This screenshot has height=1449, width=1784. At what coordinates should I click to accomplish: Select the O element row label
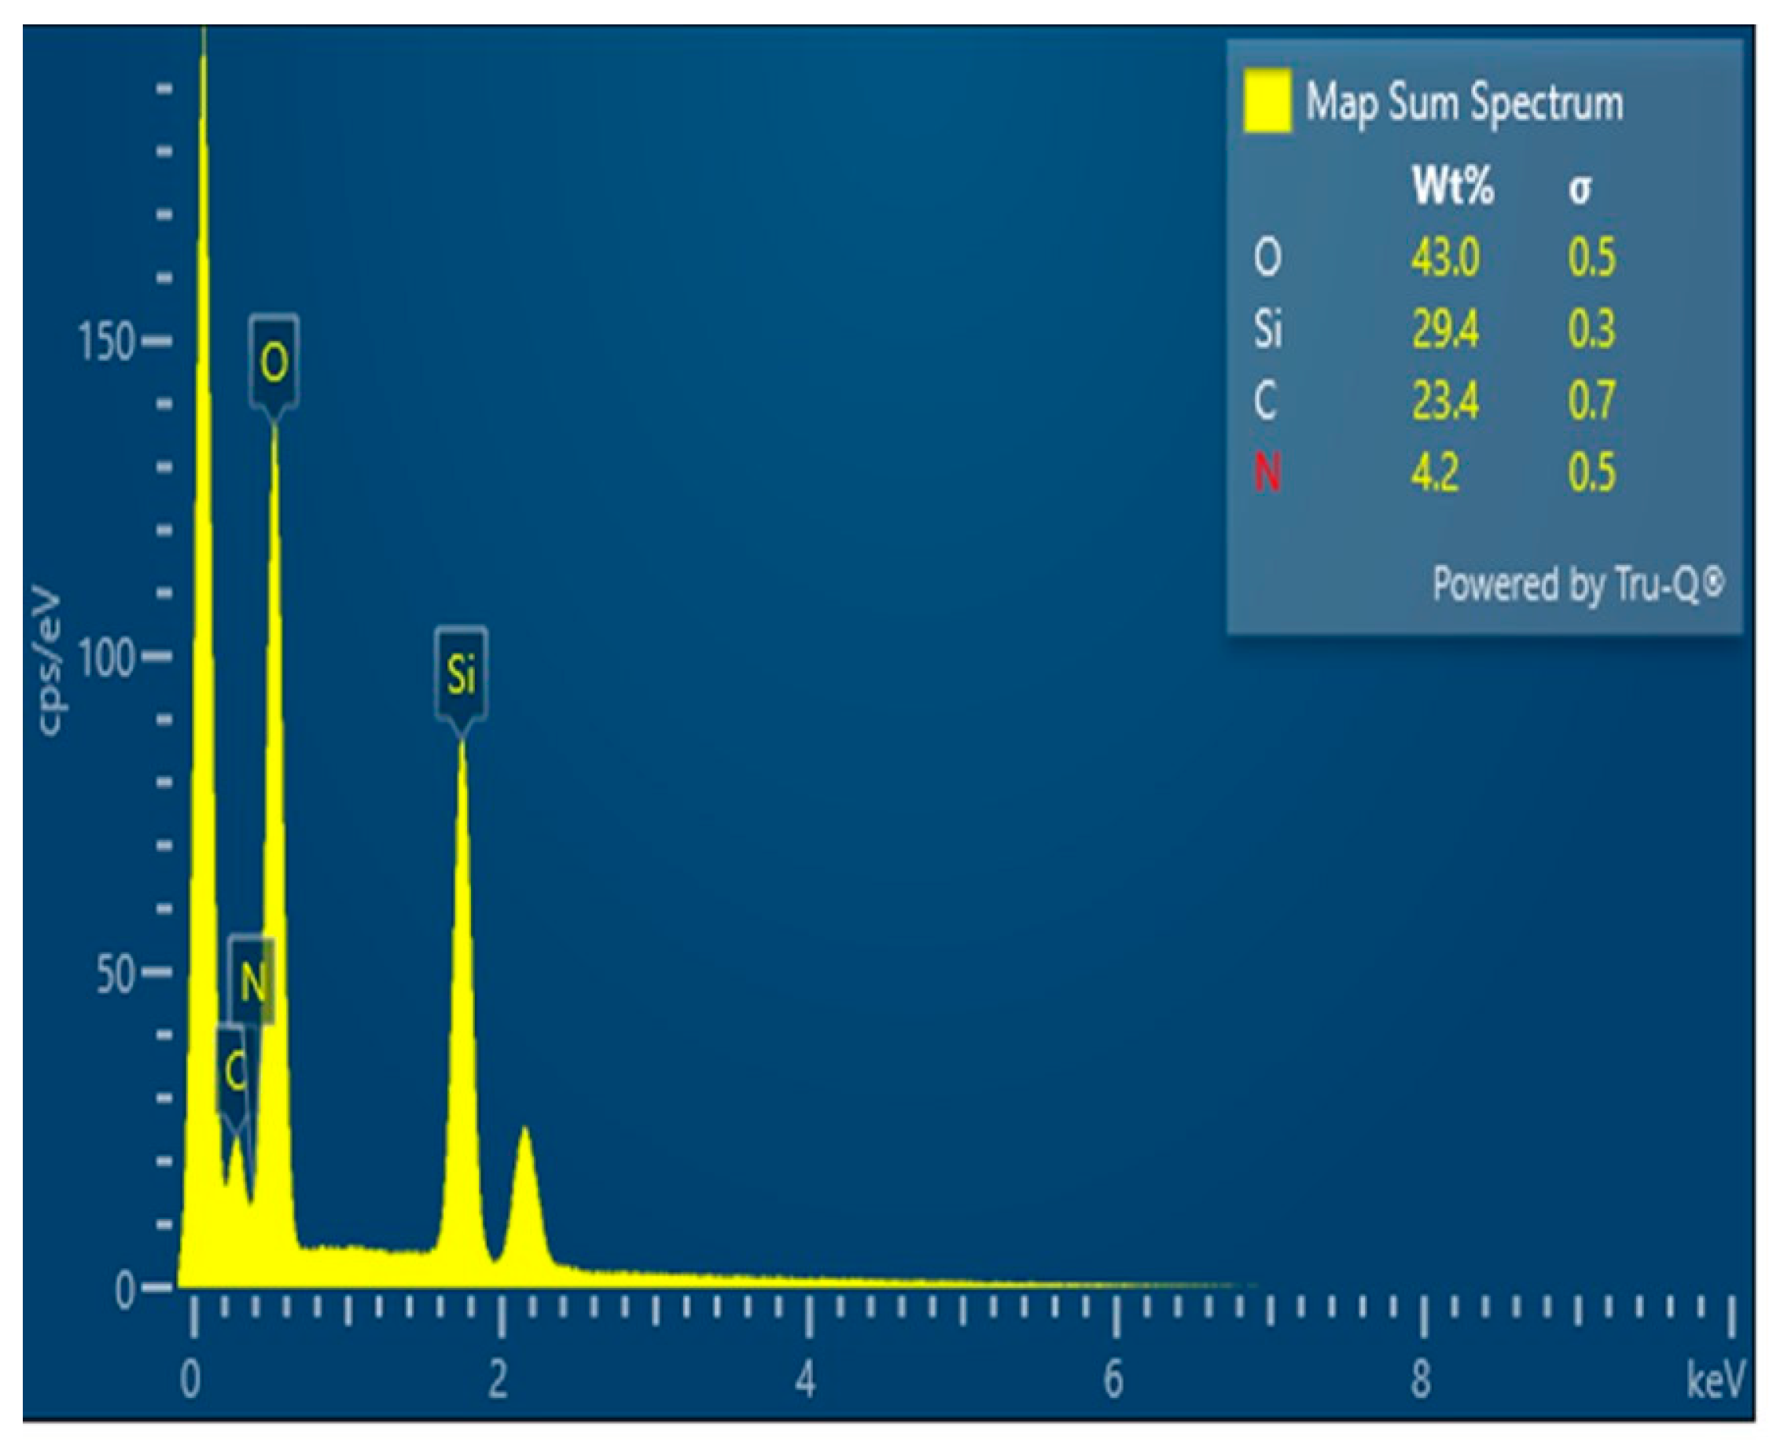coord(1267,256)
